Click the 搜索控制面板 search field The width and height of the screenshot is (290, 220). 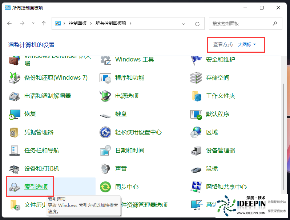click(x=245, y=24)
